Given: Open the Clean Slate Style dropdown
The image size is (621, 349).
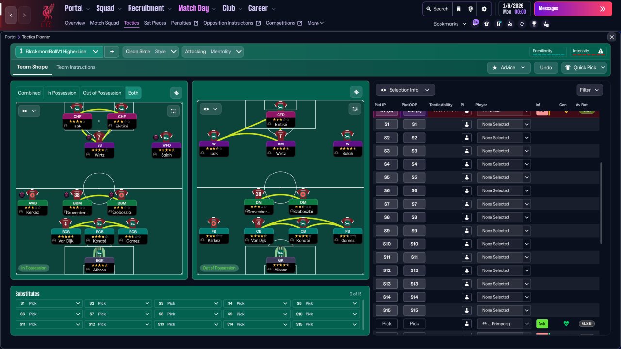Looking at the screenshot, I should coord(151,52).
